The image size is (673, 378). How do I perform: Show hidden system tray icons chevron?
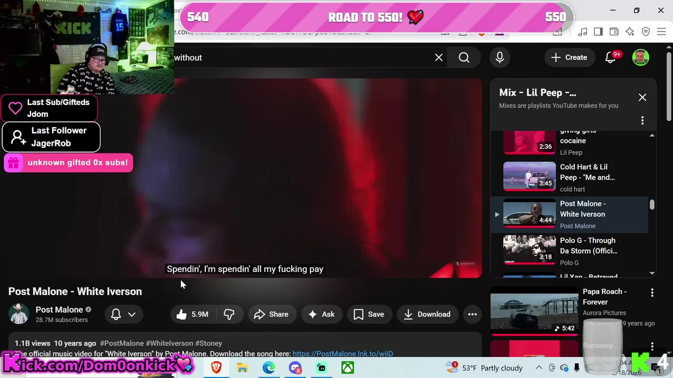point(539,367)
